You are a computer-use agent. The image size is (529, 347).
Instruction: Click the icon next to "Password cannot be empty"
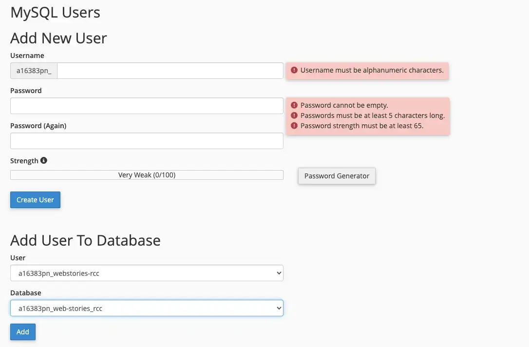pyautogui.click(x=294, y=105)
